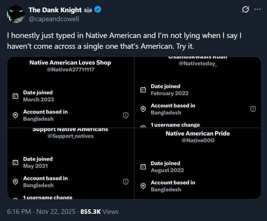
Task: Click shield info icon for @NativeA27711117
Action: point(126,115)
